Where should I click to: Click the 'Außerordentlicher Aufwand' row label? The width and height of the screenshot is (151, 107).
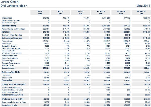tap(12, 90)
